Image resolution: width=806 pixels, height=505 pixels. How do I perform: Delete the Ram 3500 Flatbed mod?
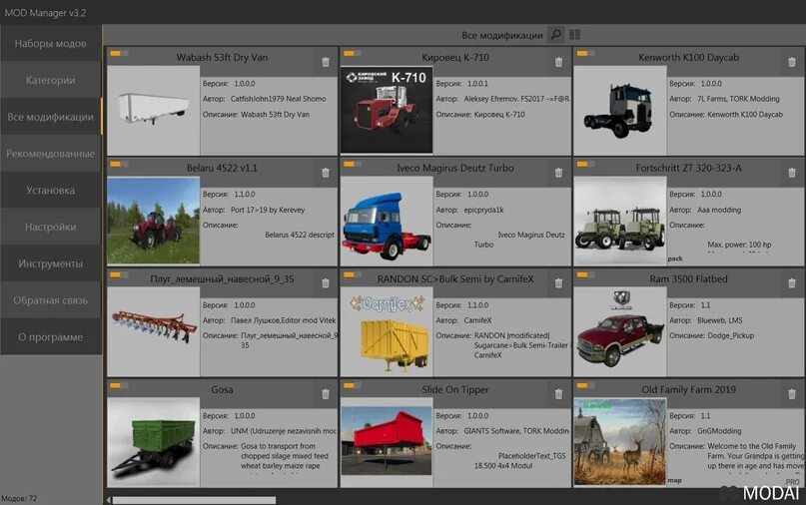coord(792,283)
